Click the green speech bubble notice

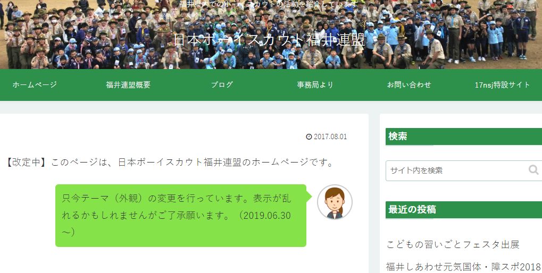(181, 216)
